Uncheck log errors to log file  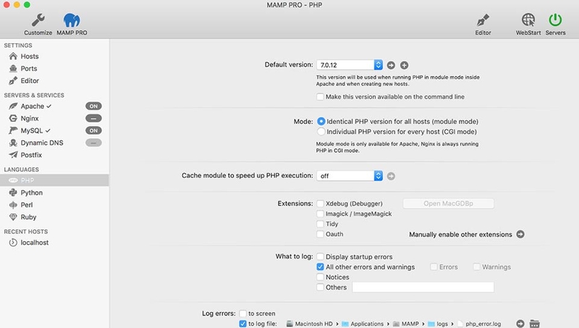[x=242, y=324]
